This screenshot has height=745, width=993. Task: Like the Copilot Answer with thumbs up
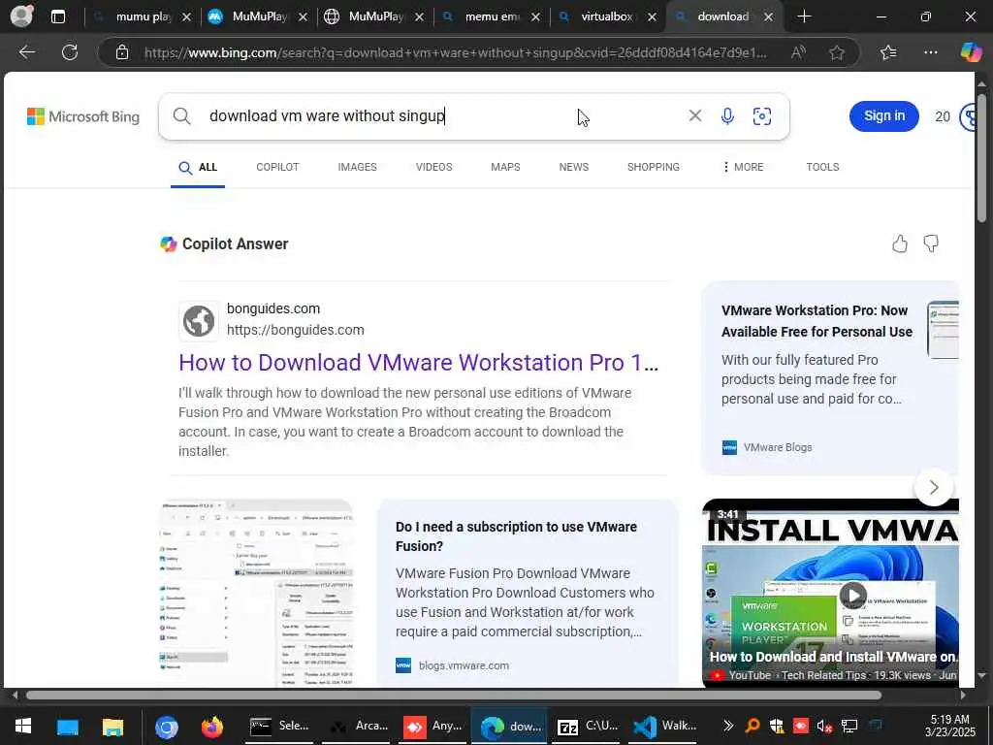(x=899, y=243)
